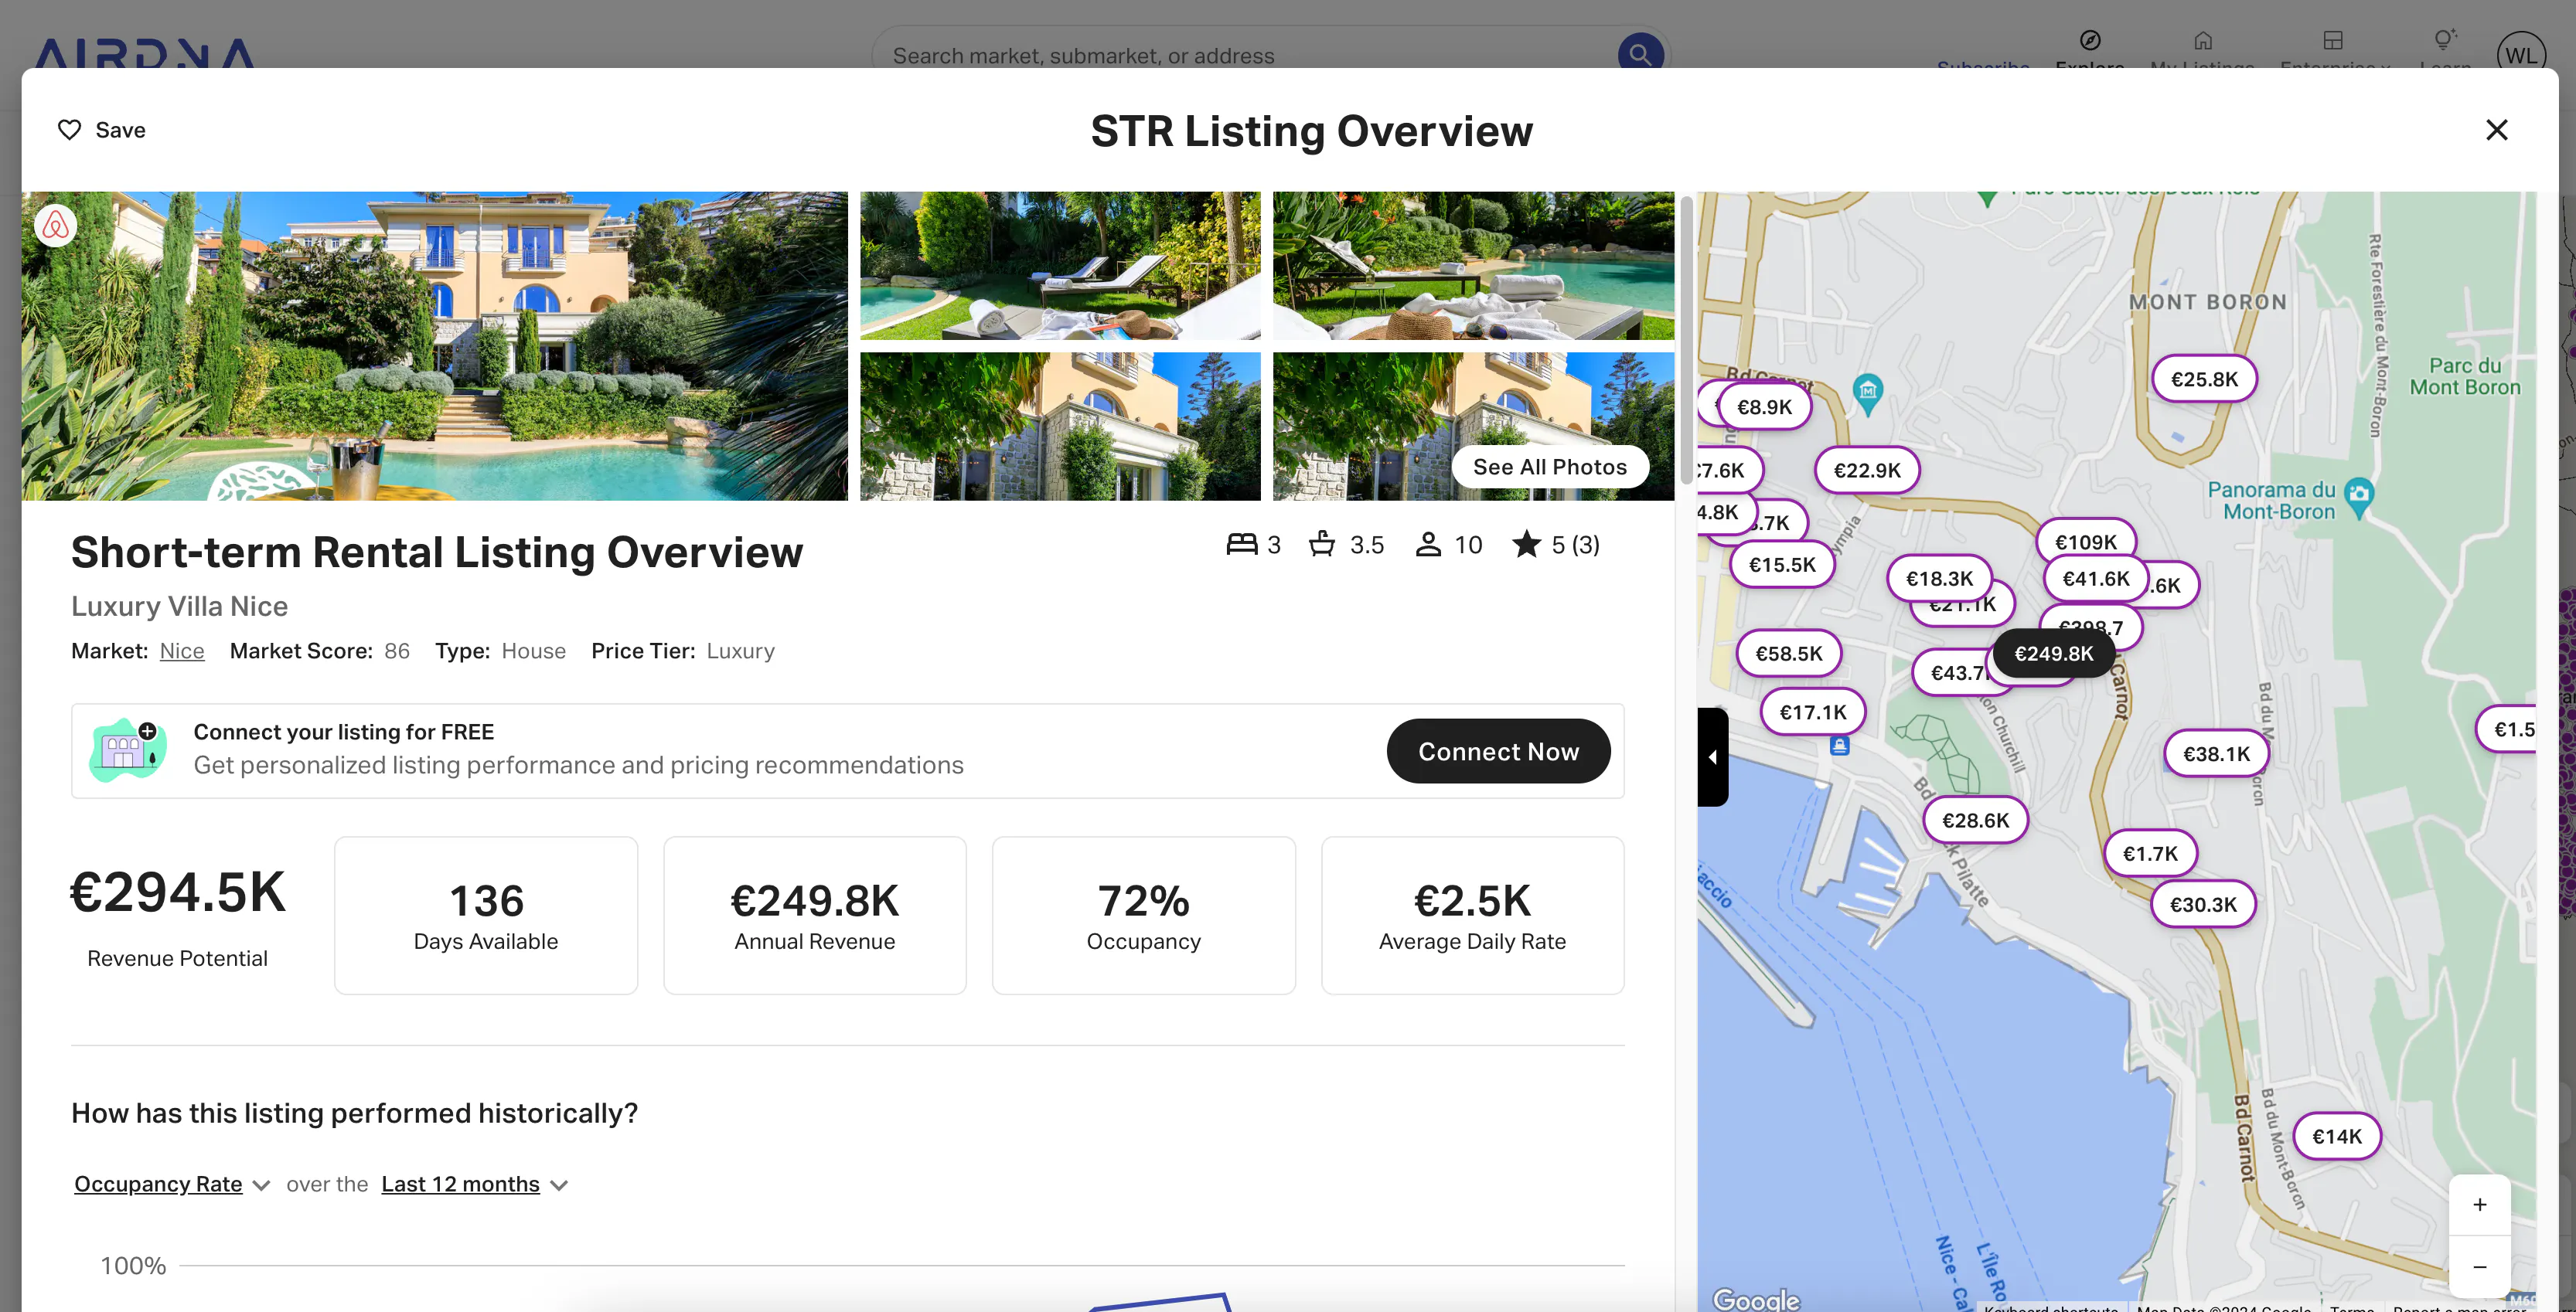
Task: Click the Explore compass icon
Action: (2089, 40)
